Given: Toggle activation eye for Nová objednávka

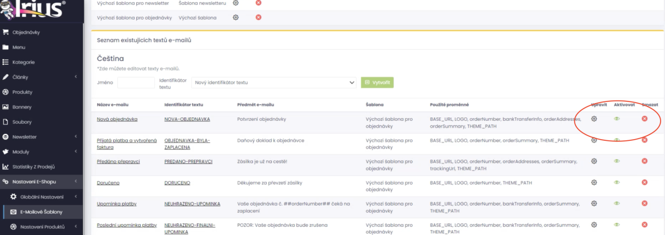Looking at the screenshot, I should [617, 119].
